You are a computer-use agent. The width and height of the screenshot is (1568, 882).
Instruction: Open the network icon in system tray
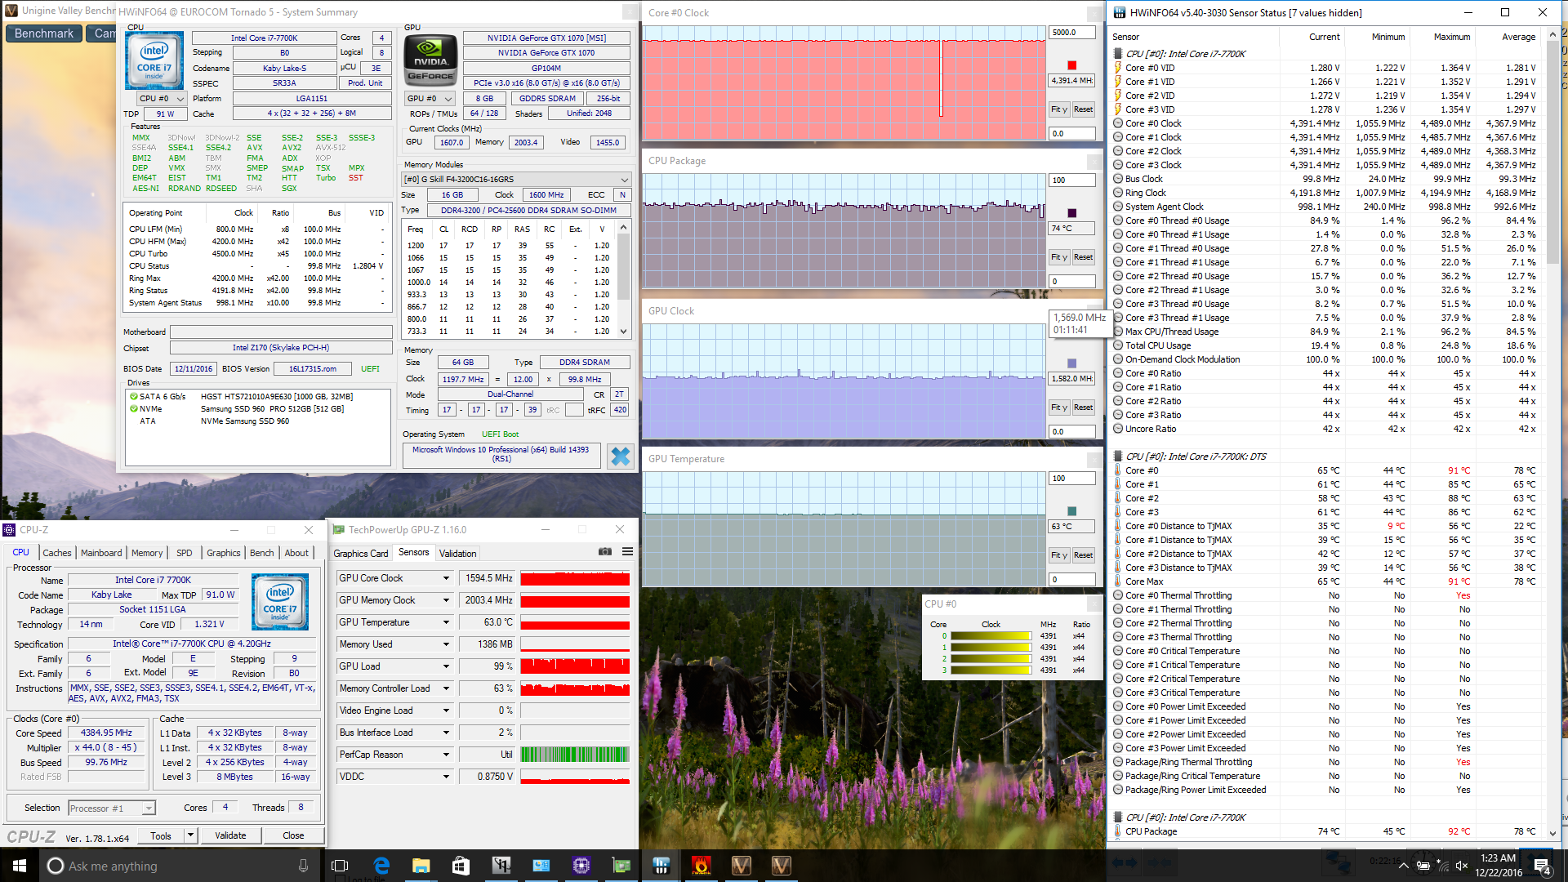[x=1442, y=866]
